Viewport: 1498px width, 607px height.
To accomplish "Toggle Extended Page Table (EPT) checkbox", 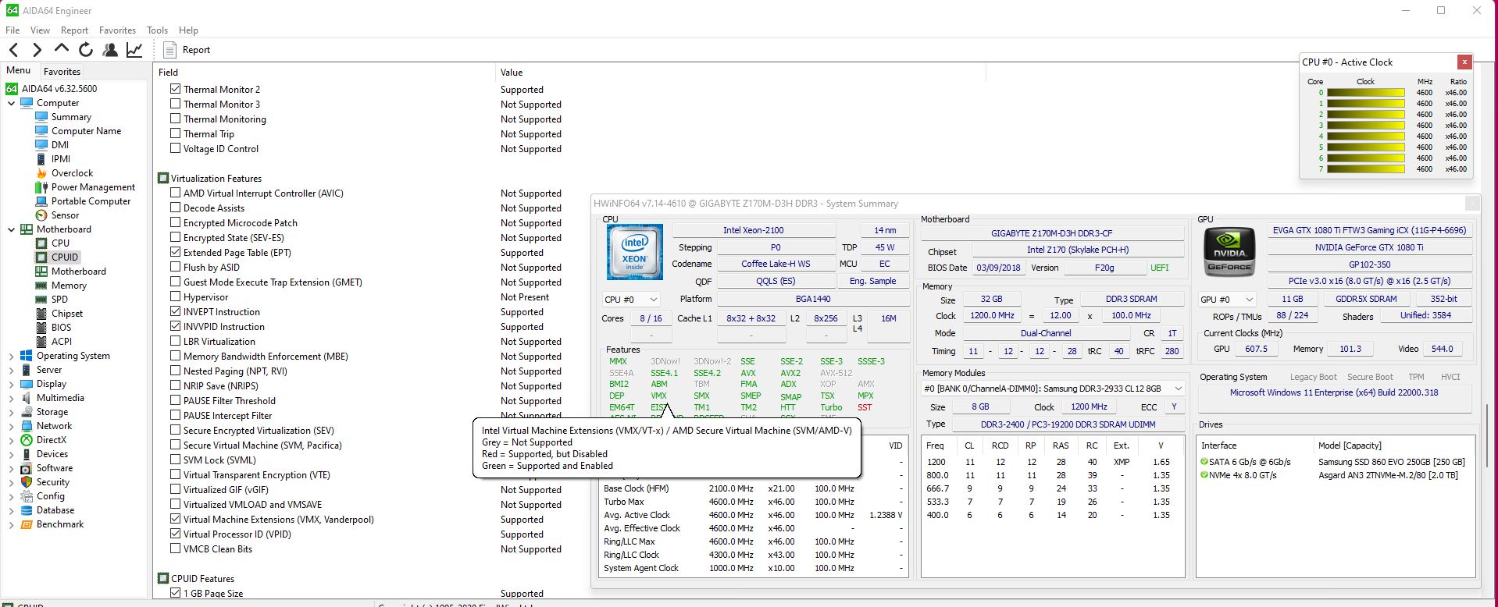I will [x=176, y=252].
